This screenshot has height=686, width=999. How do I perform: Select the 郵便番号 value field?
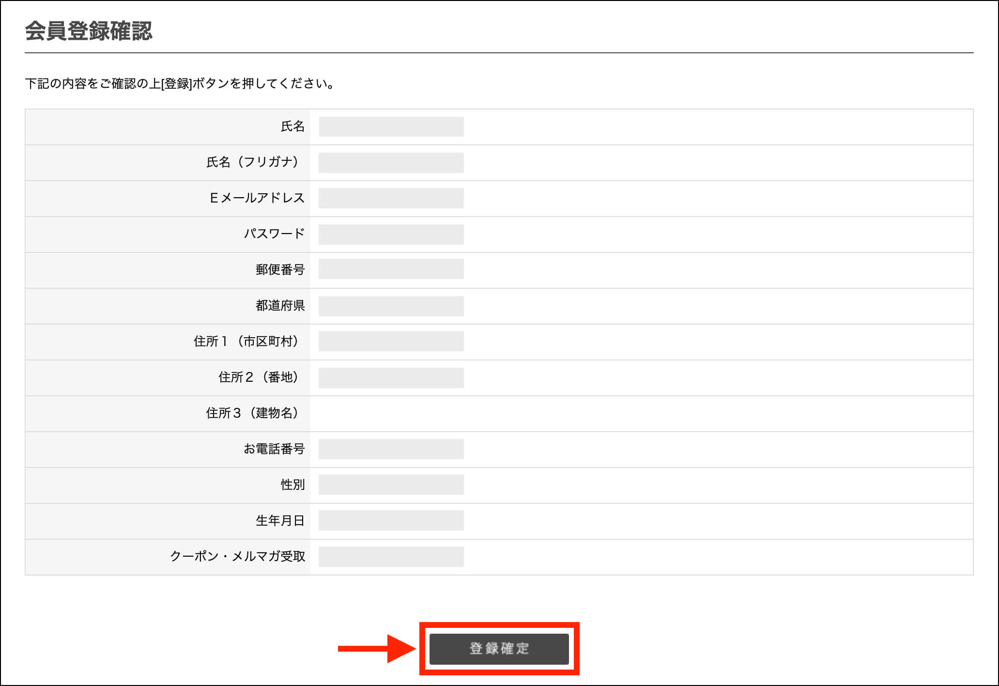pos(391,269)
